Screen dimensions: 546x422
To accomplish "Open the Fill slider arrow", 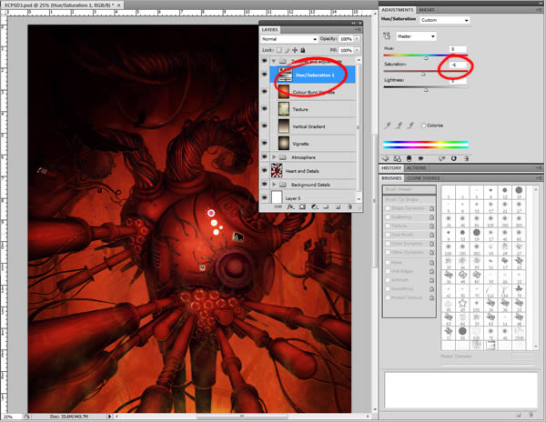I will tap(357, 50).
